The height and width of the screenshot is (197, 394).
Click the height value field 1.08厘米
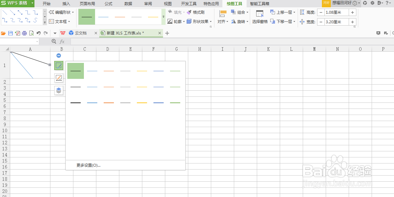click(337, 12)
